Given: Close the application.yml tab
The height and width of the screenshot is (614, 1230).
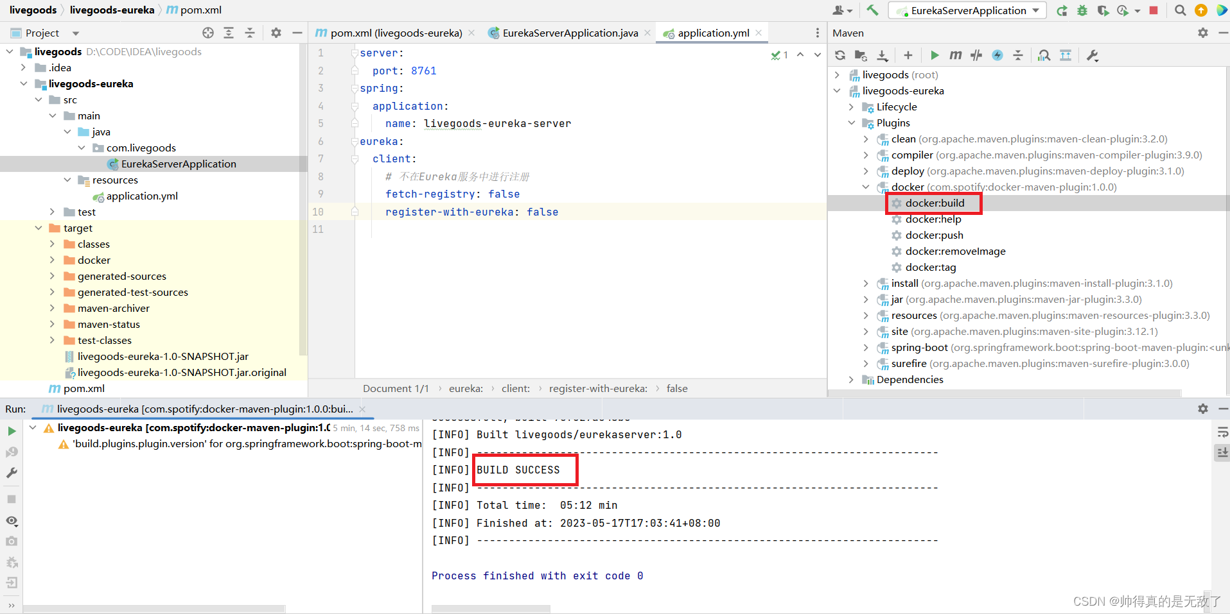Looking at the screenshot, I should 759,33.
